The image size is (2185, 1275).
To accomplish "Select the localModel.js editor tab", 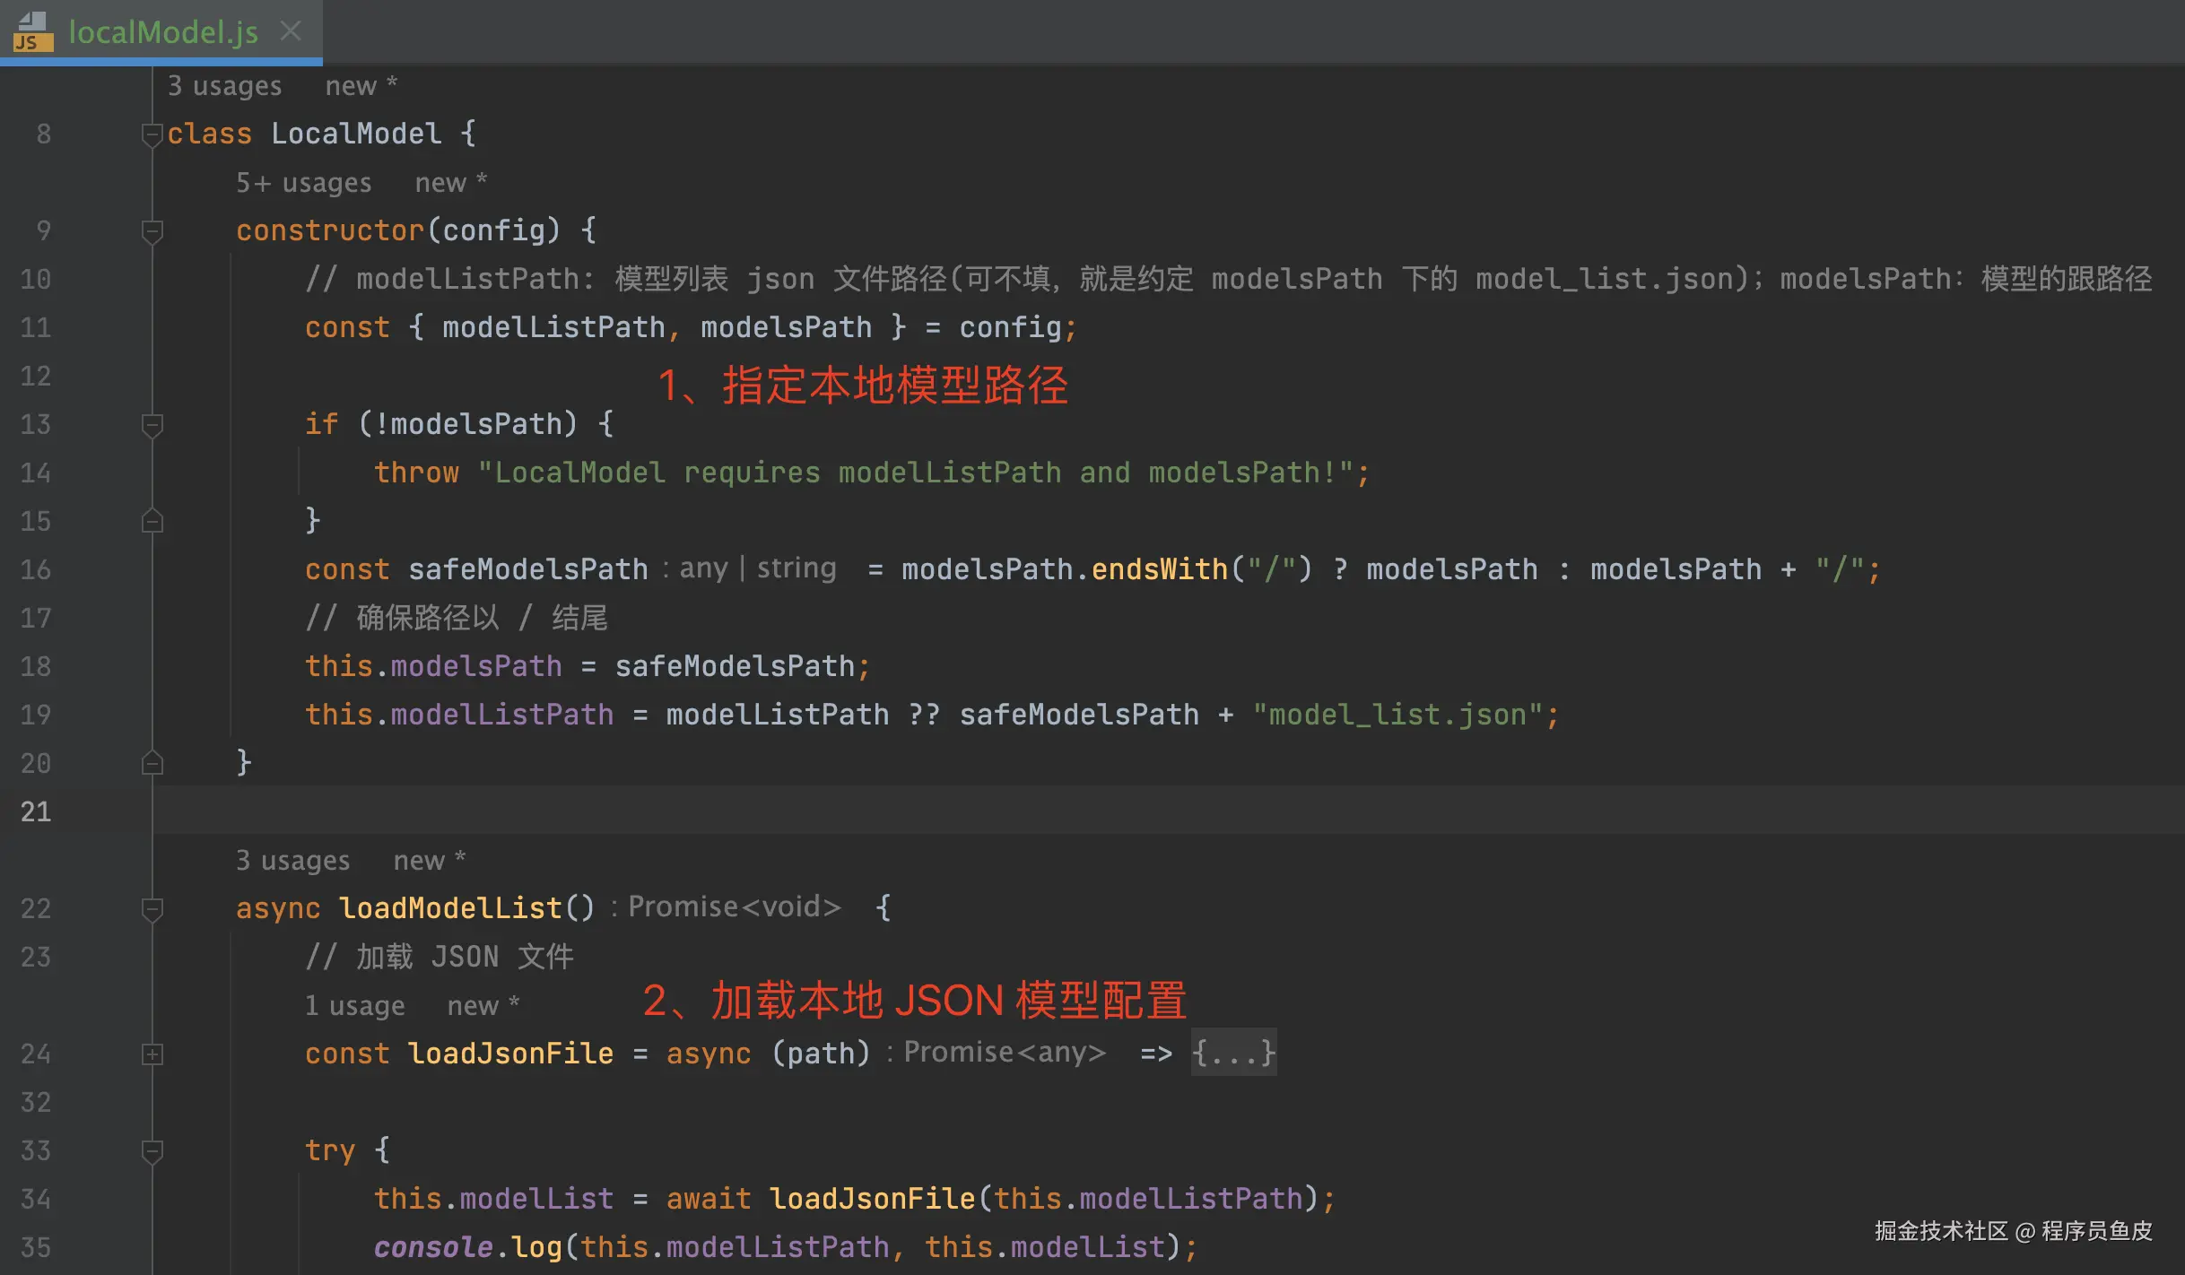I will pos(163,32).
